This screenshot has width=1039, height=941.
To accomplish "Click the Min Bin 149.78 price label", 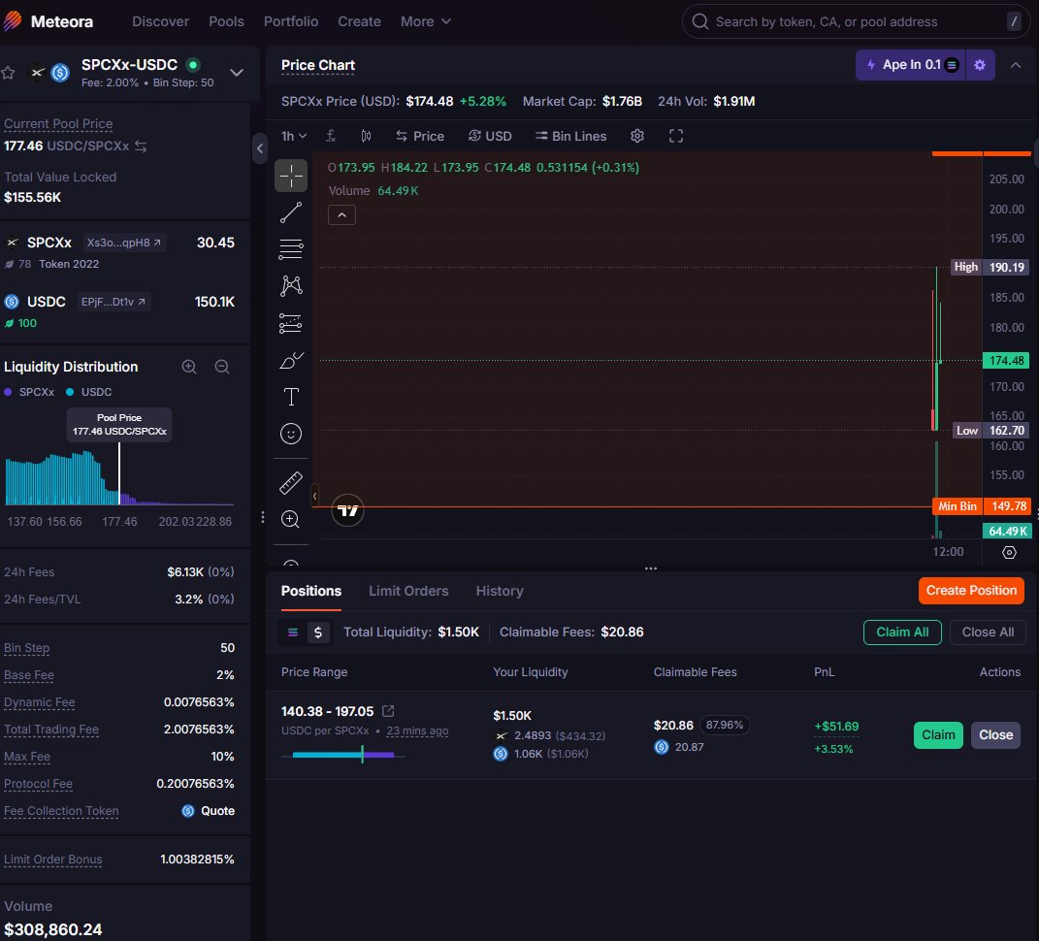I will pos(982,506).
